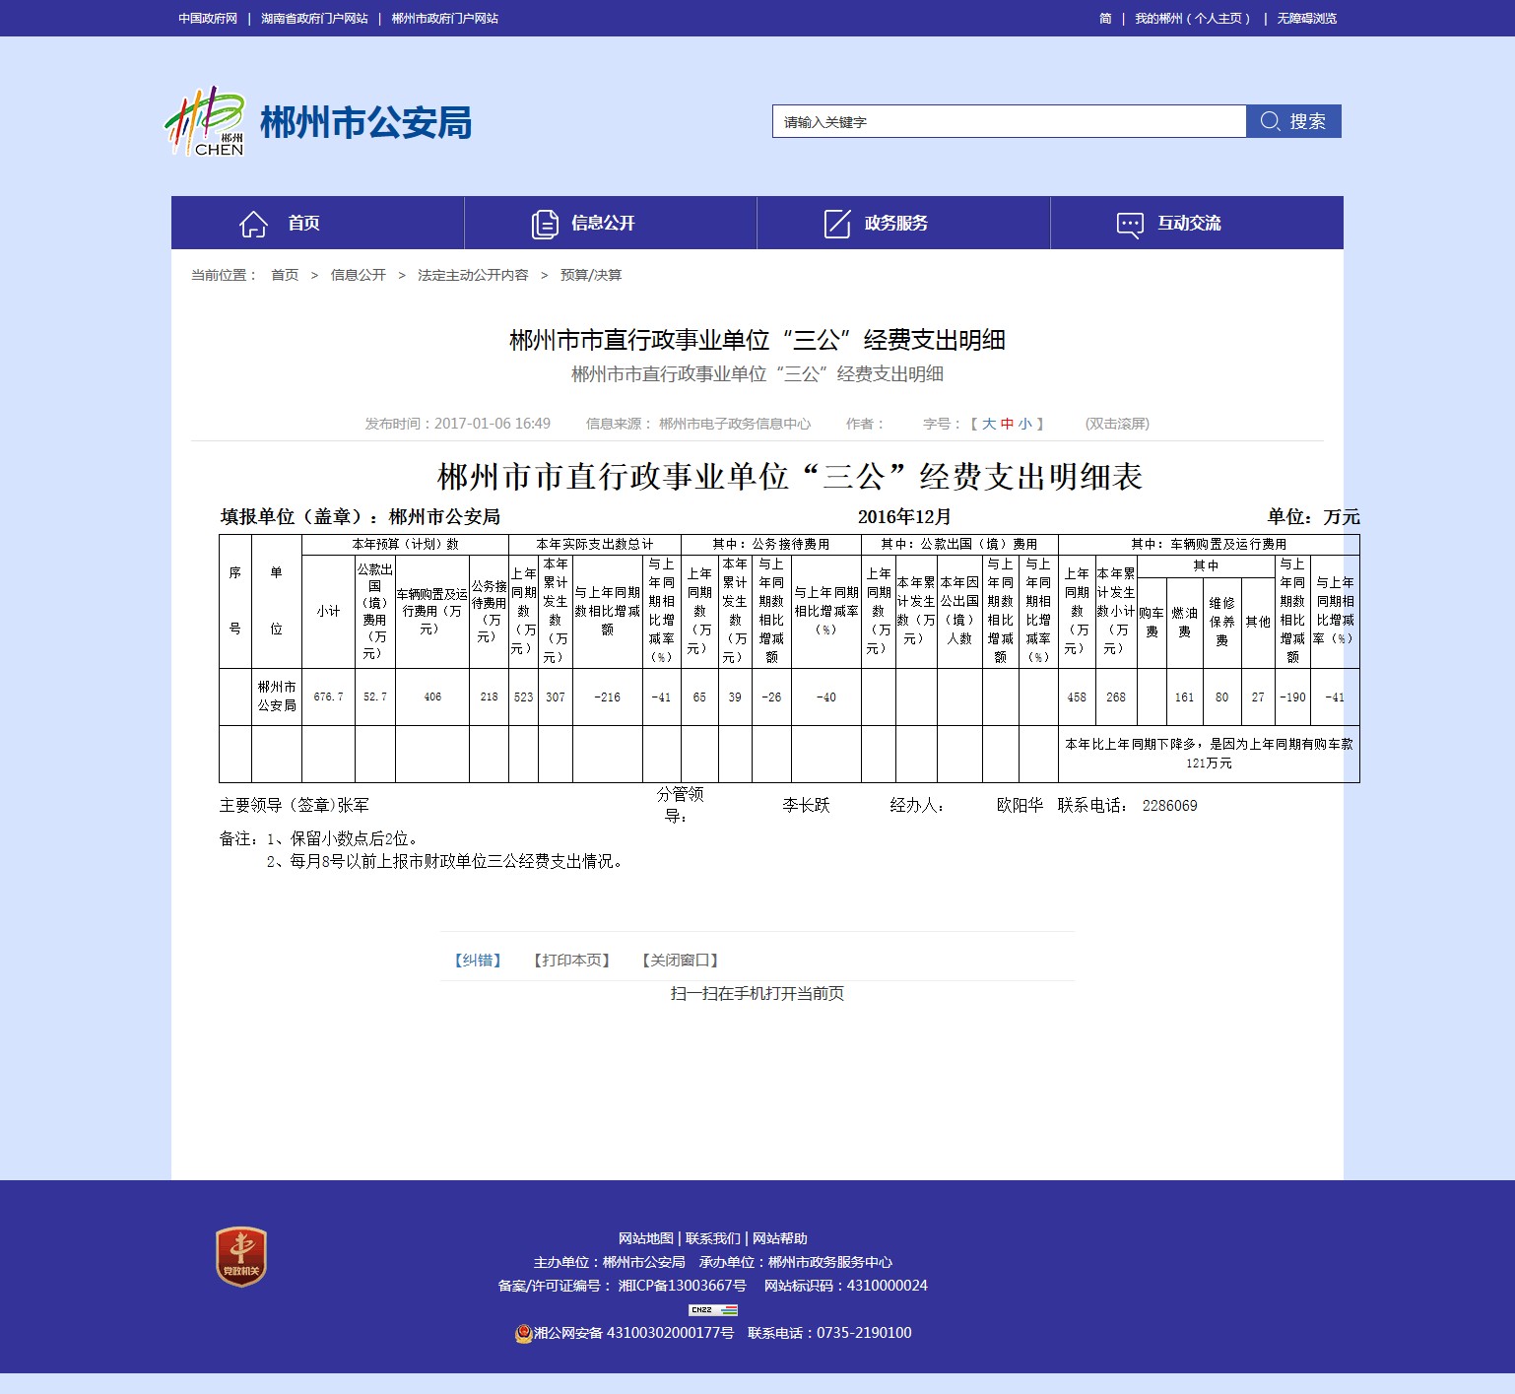Image resolution: width=1515 pixels, height=1394 pixels.
Task: Click the 郴州市公安局 unit cell in table
Action: pyautogui.click(x=277, y=696)
